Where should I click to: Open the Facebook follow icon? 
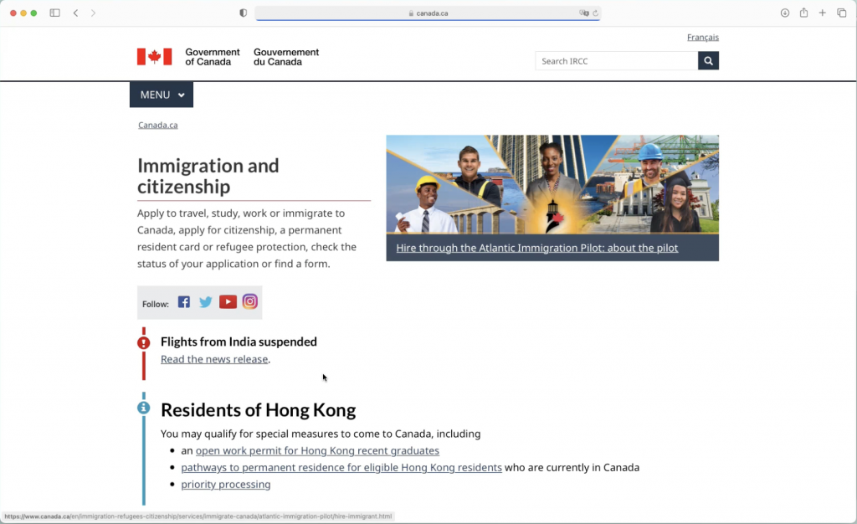click(184, 302)
